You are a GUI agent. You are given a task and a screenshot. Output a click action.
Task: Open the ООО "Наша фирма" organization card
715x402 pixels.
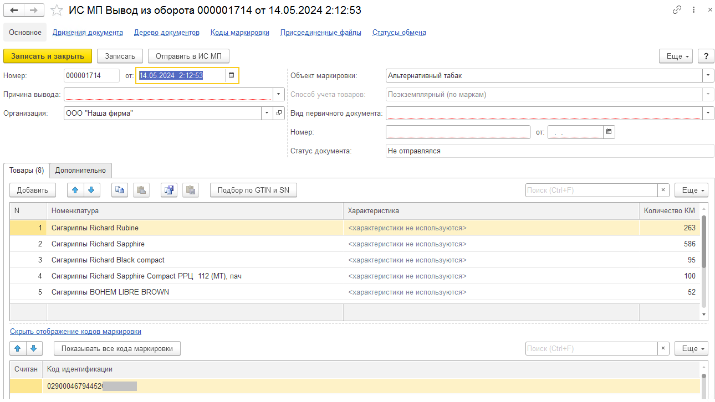279,113
